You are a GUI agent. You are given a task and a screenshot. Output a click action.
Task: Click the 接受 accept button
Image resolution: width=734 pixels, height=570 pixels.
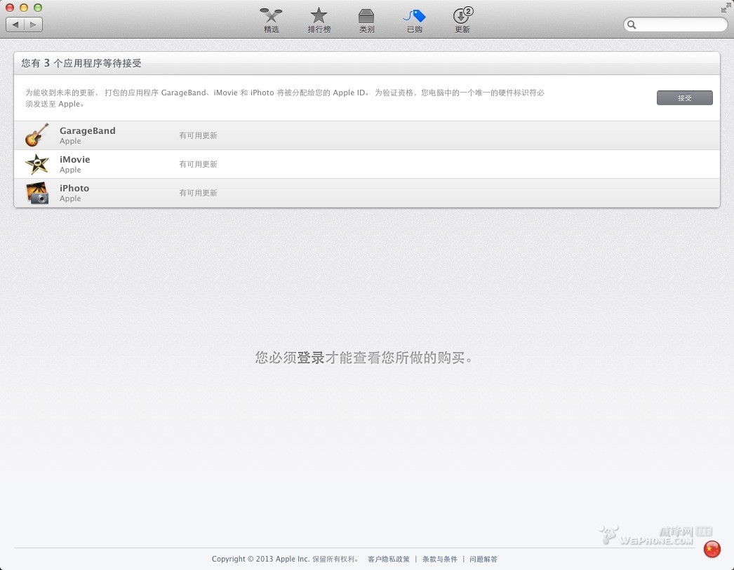[x=684, y=97]
